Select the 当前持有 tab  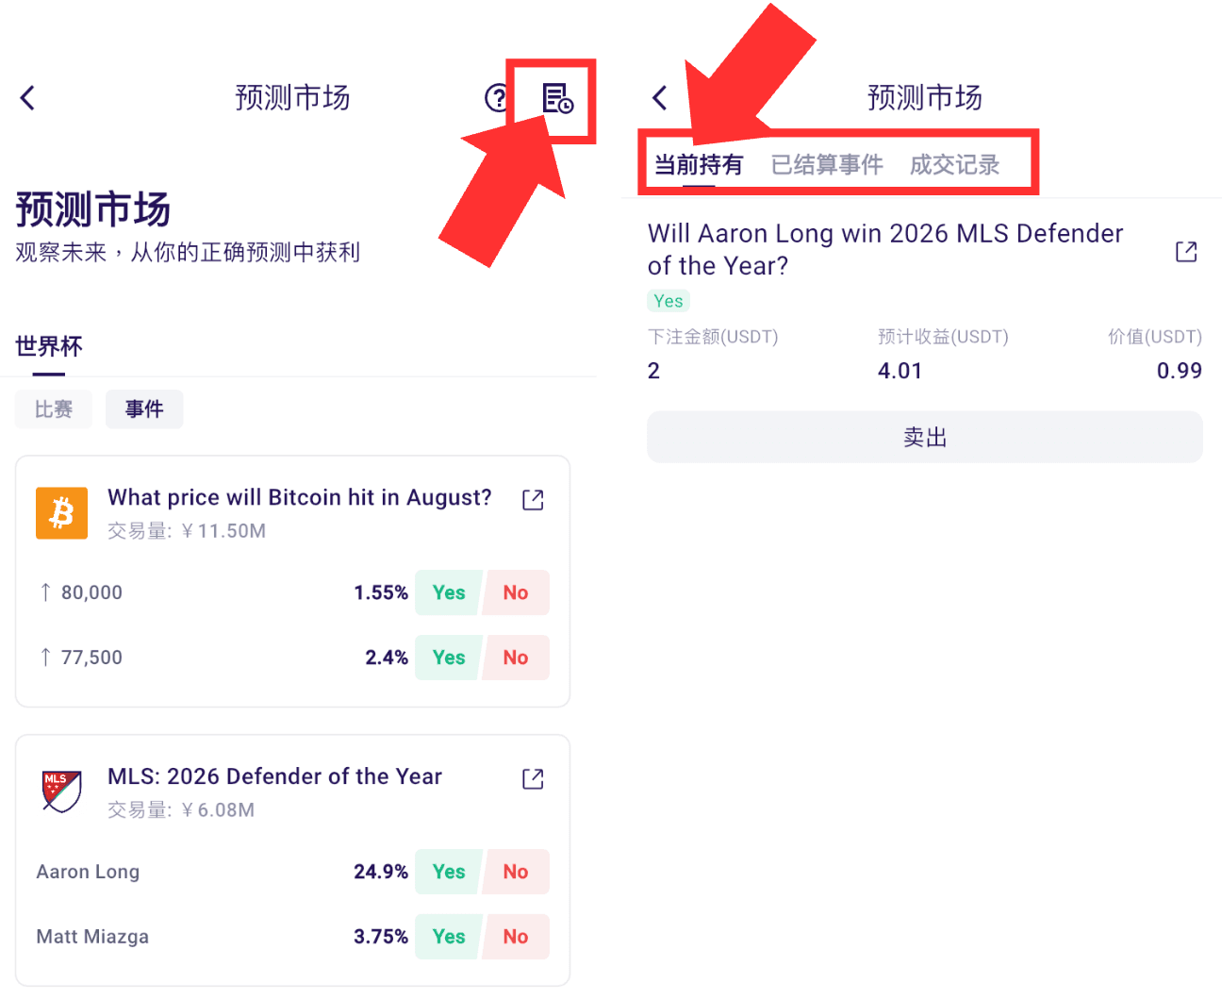699,165
